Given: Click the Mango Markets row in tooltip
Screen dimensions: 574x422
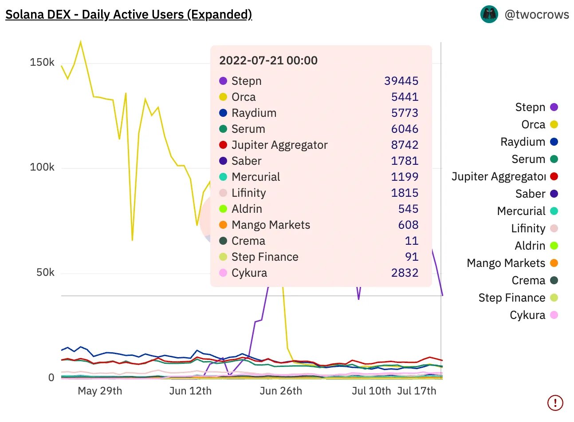Looking at the screenshot, I should pos(319,225).
